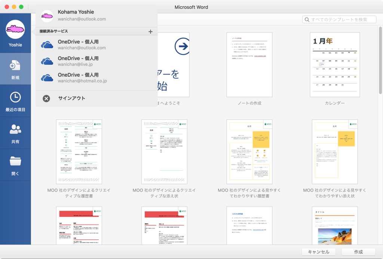383x259 pixels.
Task: Select OneDrive - 個人用 wanichan@live.jp entry
Action: (96, 61)
